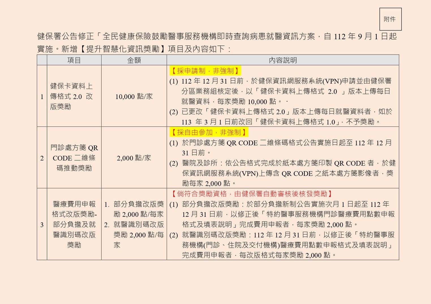
Task: Select row number 1 cell
Action: pyautogui.click(x=42, y=97)
